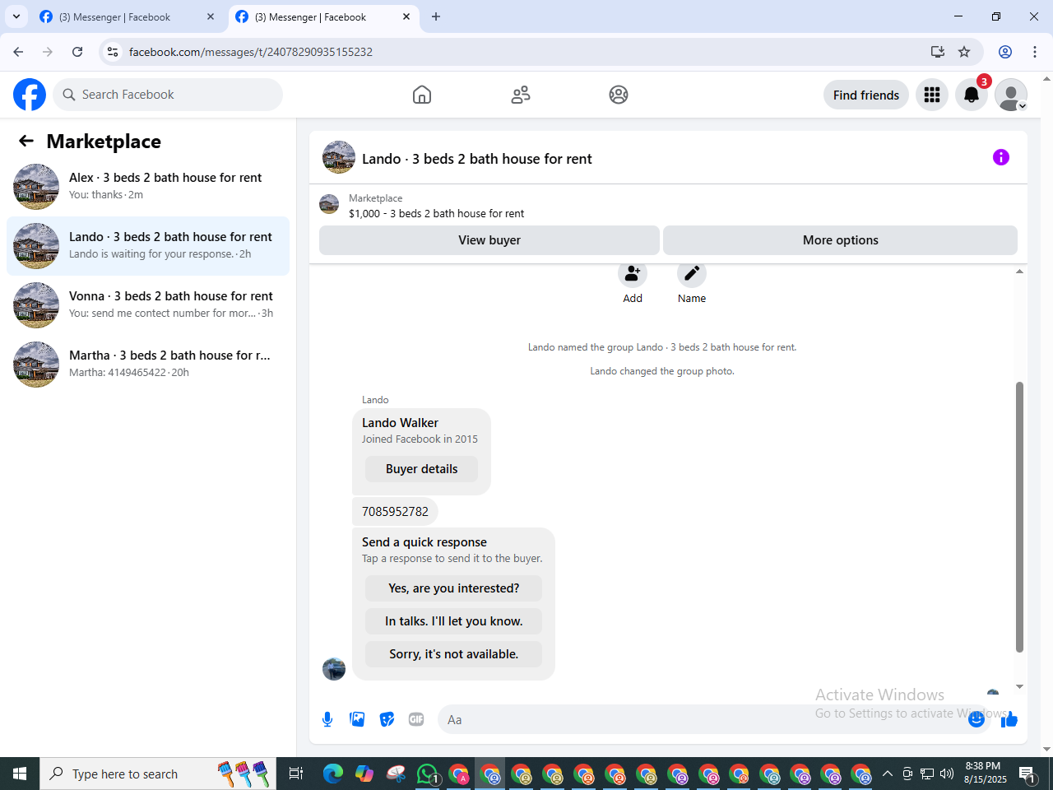This screenshot has width=1053, height=790.
Task: Click the Name edit pencil icon
Action: [x=692, y=273]
